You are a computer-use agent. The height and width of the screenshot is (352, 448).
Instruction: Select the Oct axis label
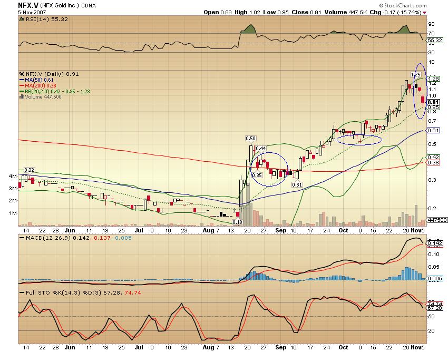coord(343,230)
